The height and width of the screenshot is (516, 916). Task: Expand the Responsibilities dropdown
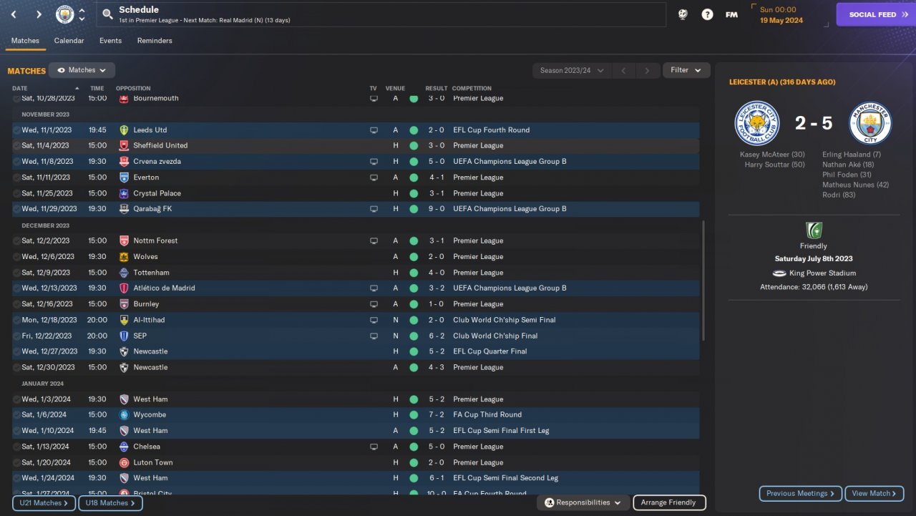[x=583, y=502]
